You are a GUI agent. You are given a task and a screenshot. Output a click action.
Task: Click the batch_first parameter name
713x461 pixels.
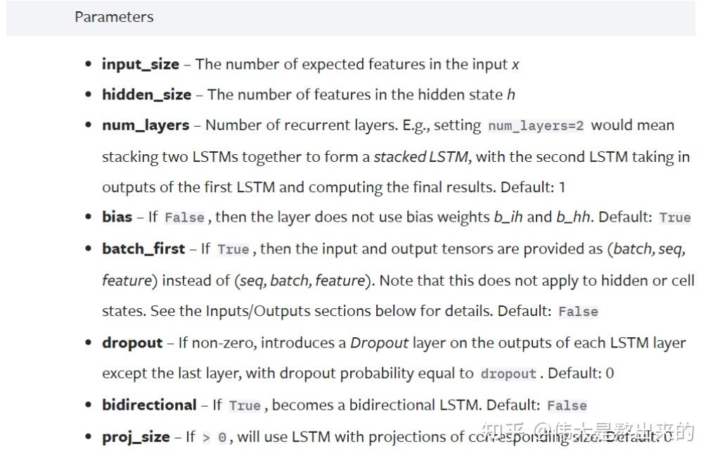tap(143, 248)
